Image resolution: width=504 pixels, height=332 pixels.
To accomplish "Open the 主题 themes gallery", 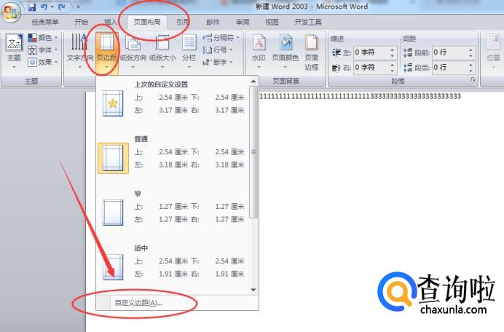I will click(x=14, y=51).
